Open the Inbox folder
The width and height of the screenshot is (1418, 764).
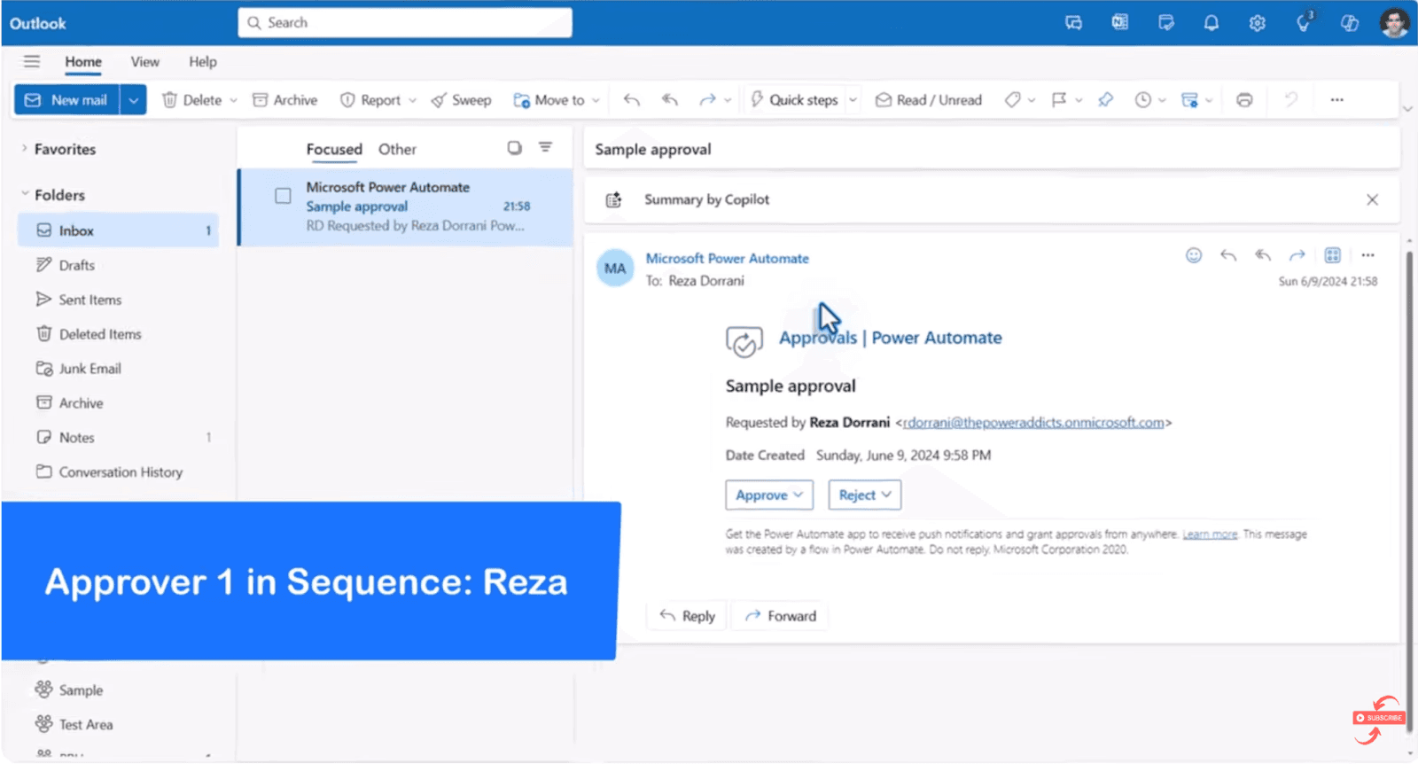pos(118,230)
